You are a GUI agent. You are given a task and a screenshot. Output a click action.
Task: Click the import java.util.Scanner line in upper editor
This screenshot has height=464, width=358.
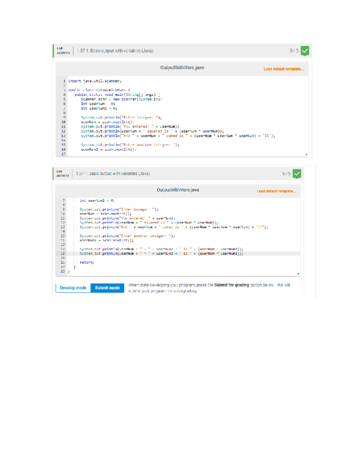pyautogui.click(x=95, y=81)
